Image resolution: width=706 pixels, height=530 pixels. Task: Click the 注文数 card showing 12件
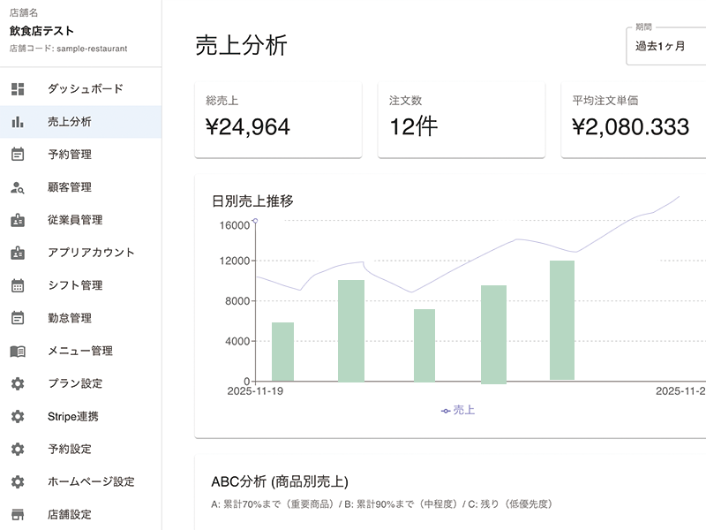tap(462, 118)
